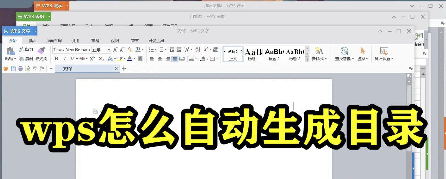Close the 文档1 document tab
This screenshot has width=446, height=179.
[x=116, y=68]
